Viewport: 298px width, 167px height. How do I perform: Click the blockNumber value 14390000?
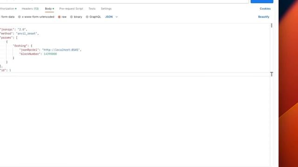(x=50, y=54)
